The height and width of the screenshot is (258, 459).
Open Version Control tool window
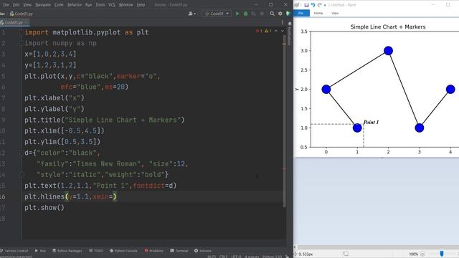pyautogui.click(x=14, y=251)
